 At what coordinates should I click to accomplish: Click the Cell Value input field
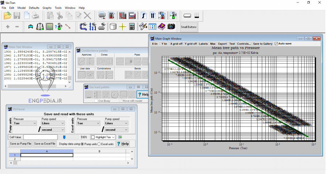tap(40, 137)
